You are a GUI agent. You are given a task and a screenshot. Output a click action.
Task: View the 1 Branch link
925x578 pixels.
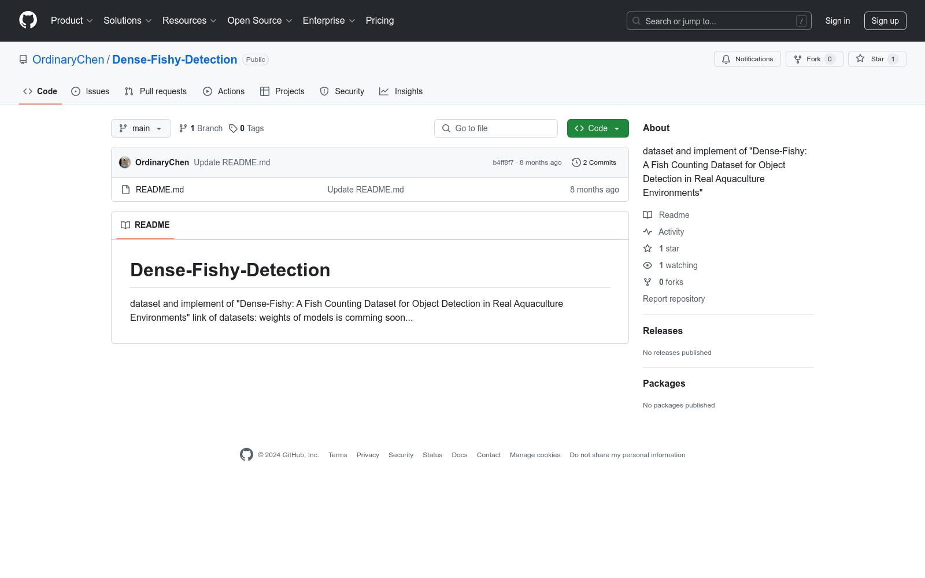[x=201, y=128]
